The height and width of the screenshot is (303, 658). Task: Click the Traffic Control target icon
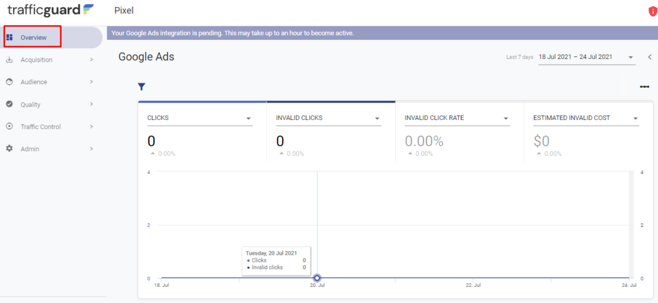pyautogui.click(x=10, y=126)
